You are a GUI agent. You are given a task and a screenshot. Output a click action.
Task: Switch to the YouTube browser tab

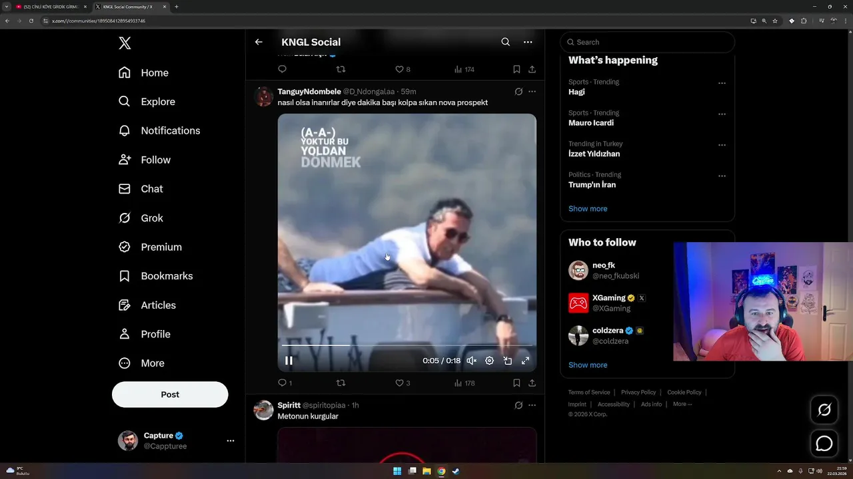(51, 7)
